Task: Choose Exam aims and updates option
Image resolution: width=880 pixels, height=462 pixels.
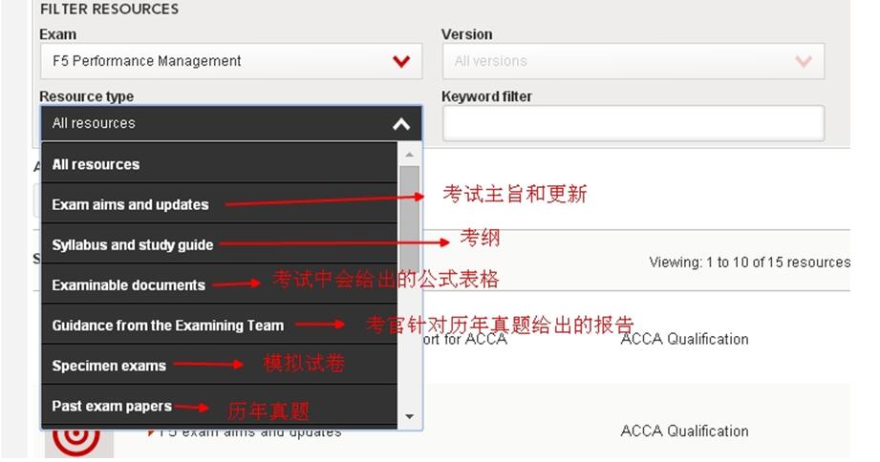Action: (220, 204)
